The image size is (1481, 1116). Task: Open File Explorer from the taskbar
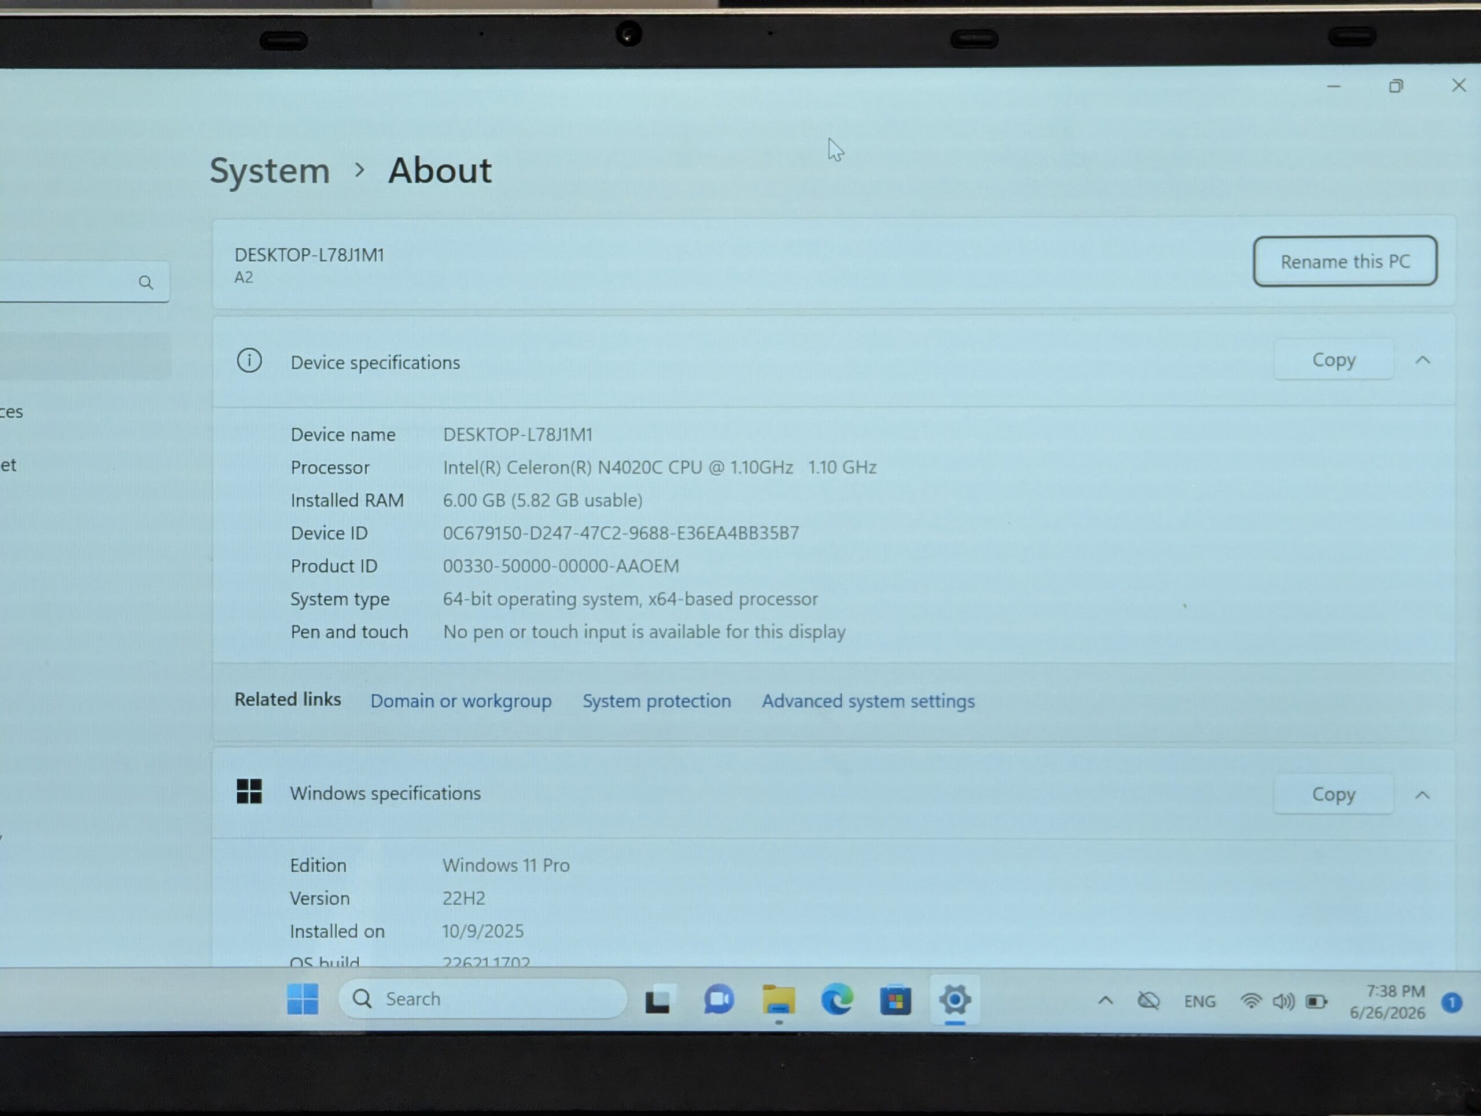point(778,1000)
